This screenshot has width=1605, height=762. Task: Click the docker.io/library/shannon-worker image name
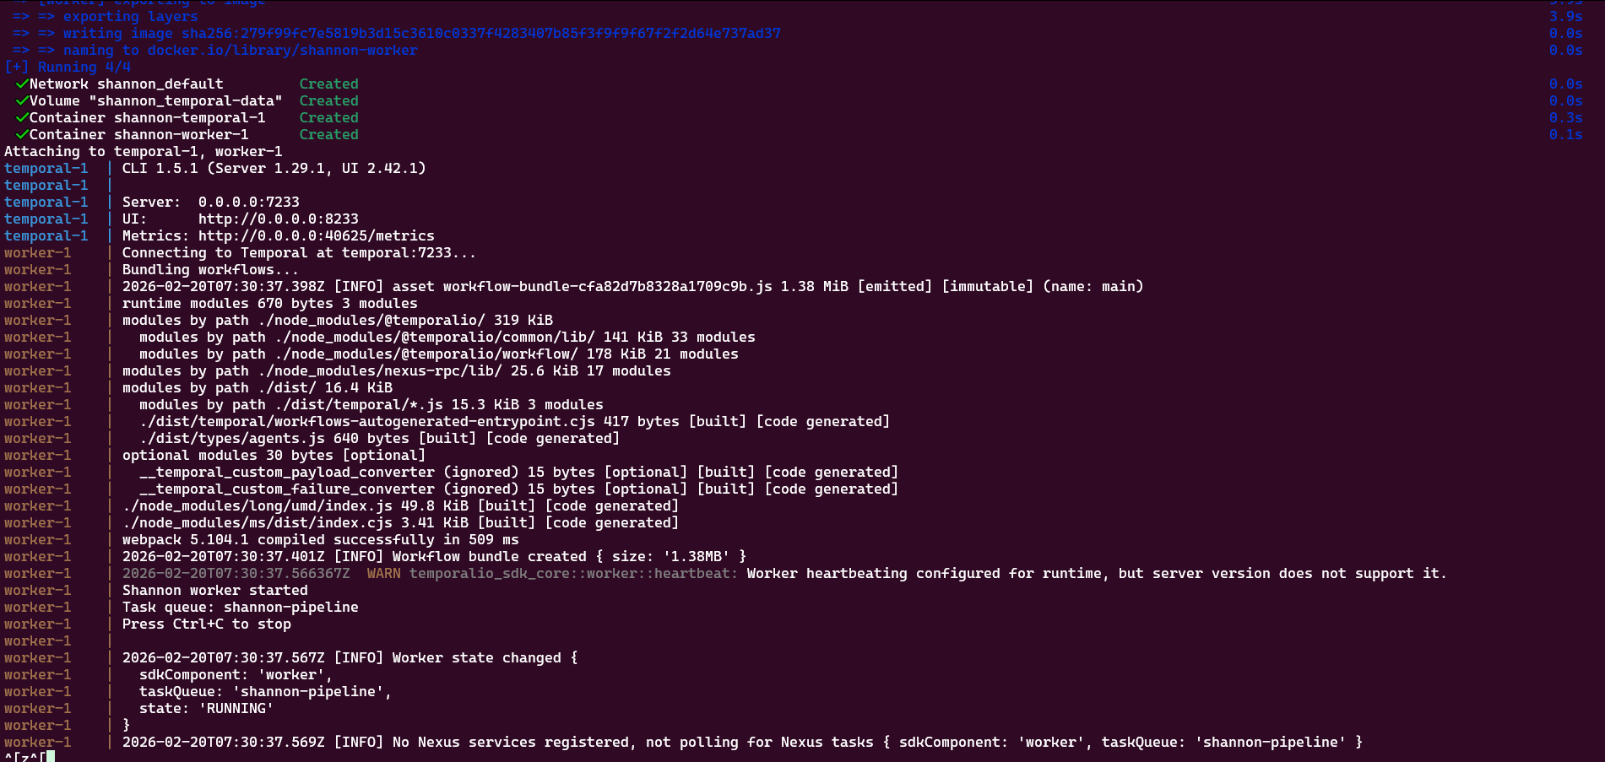pyautogui.click(x=282, y=50)
